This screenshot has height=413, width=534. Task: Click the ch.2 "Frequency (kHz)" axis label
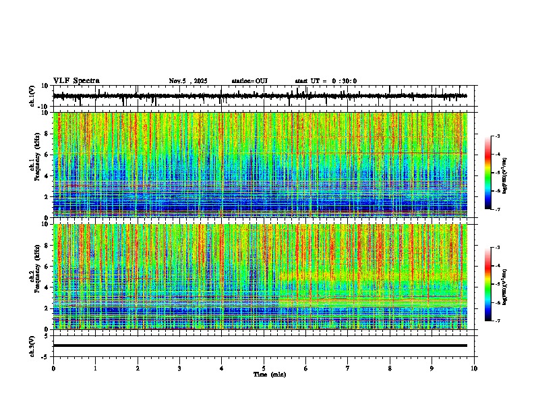coord(37,269)
